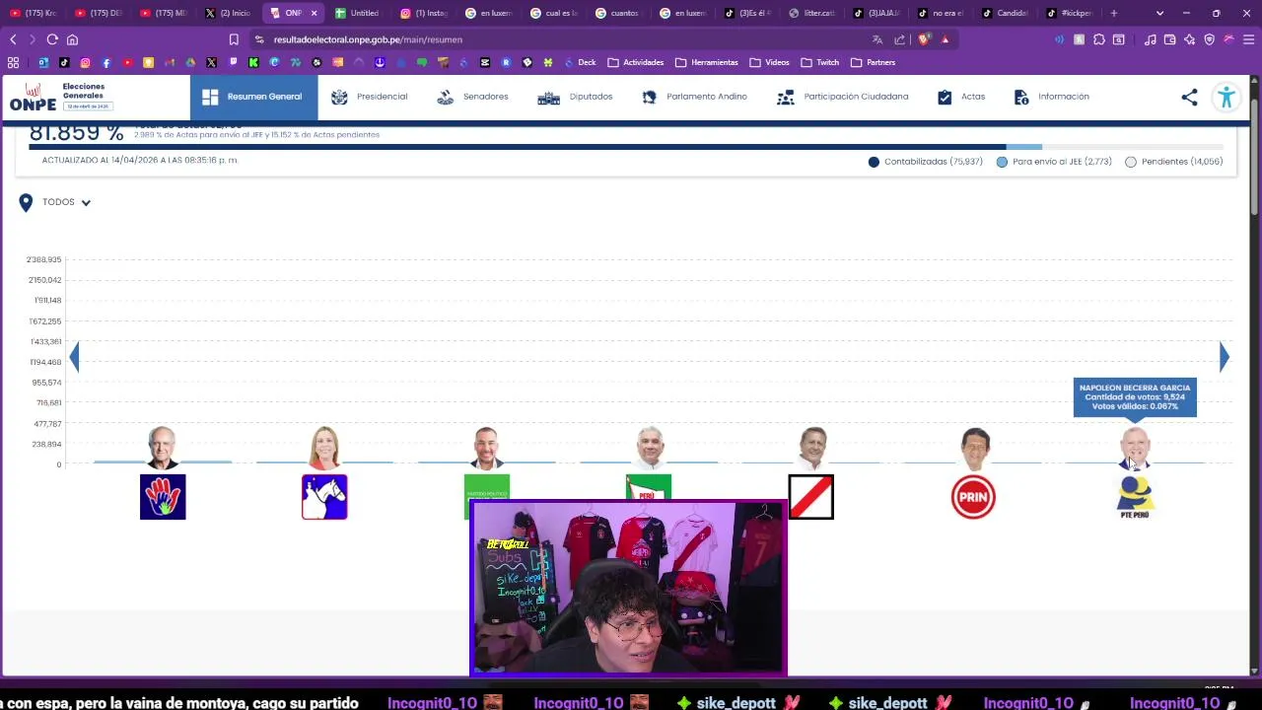Switch to the Diputados tab
The height and width of the screenshot is (710, 1262).
pos(575,97)
